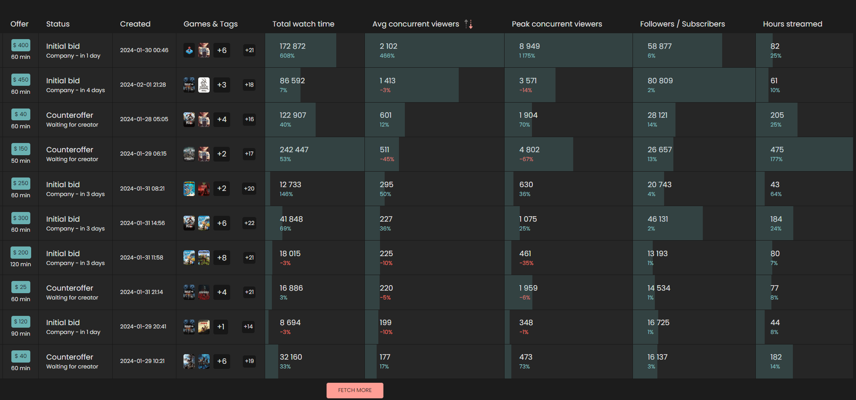Open the $ 150 offer price tag
This screenshot has height=400, width=856.
pyautogui.click(x=21, y=148)
